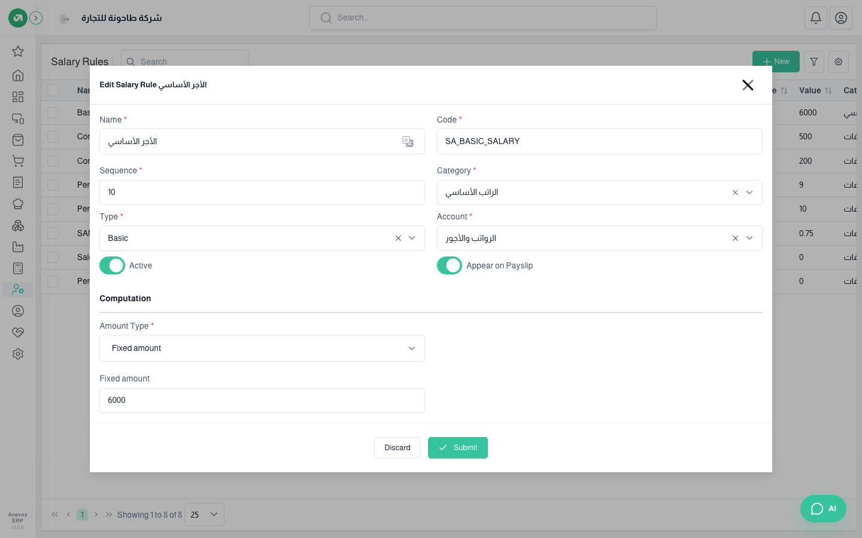862x538 pixels.
Task: Expand the Type dropdown showing Basic
Action: [412, 238]
